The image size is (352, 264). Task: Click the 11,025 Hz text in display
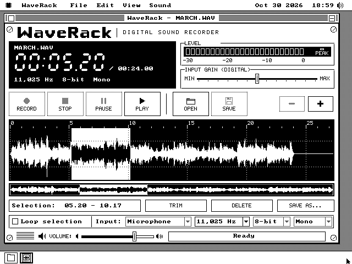coord(34,79)
